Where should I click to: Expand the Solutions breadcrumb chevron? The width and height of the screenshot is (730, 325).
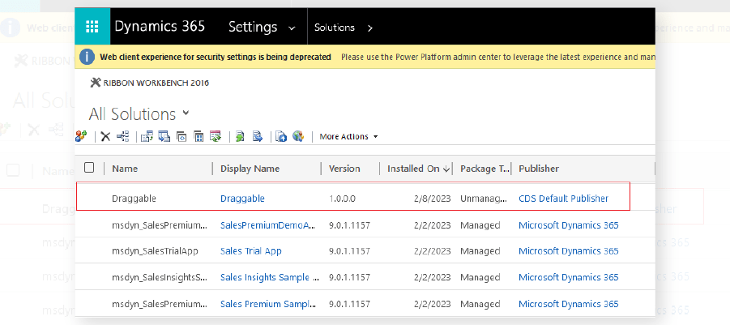pyautogui.click(x=370, y=28)
